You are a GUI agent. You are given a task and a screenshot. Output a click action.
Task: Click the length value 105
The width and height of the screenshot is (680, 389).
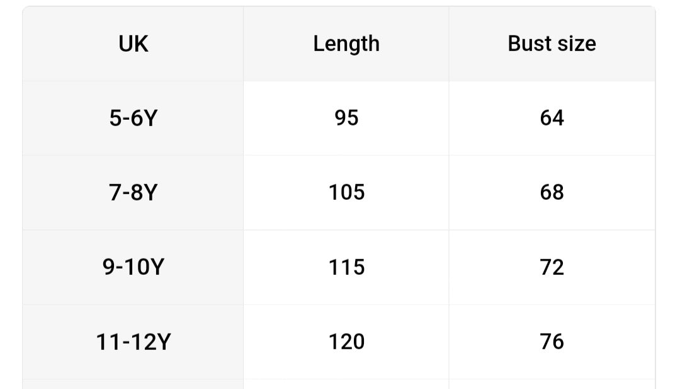346,192
